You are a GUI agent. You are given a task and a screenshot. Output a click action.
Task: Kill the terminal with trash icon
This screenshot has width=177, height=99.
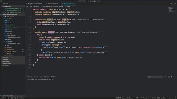click(172, 77)
